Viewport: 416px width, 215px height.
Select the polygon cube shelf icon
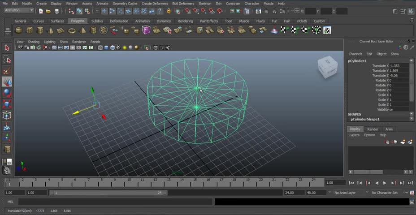(x=29, y=30)
